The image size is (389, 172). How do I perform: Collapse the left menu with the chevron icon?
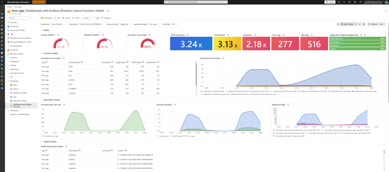pos(35,18)
